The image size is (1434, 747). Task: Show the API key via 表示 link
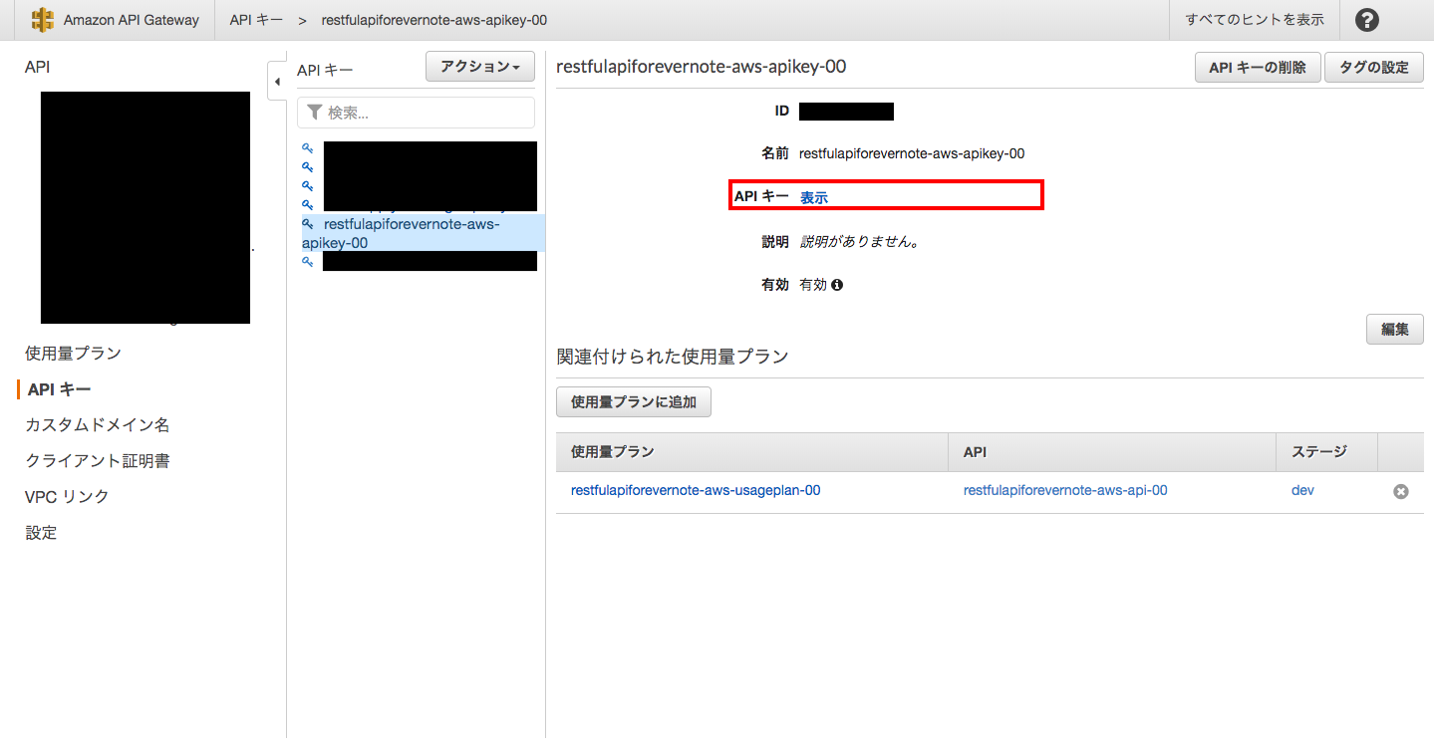tap(814, 198)
